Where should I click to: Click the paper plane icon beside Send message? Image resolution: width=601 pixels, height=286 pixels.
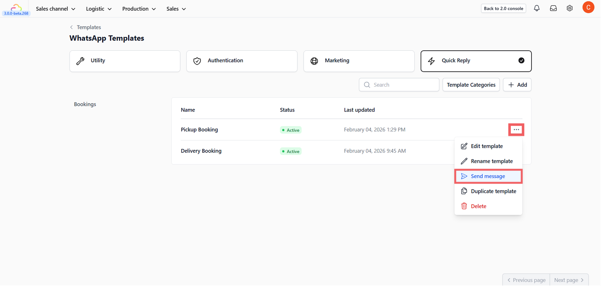[464, 176]
